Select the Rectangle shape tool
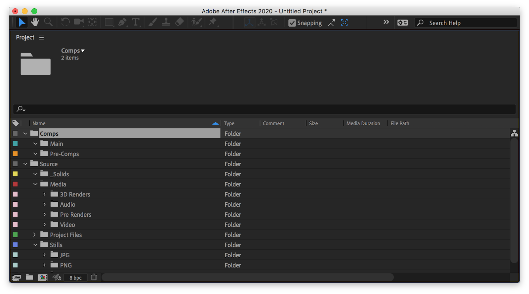The image size is (529, 294). click(x=109, y=22)
